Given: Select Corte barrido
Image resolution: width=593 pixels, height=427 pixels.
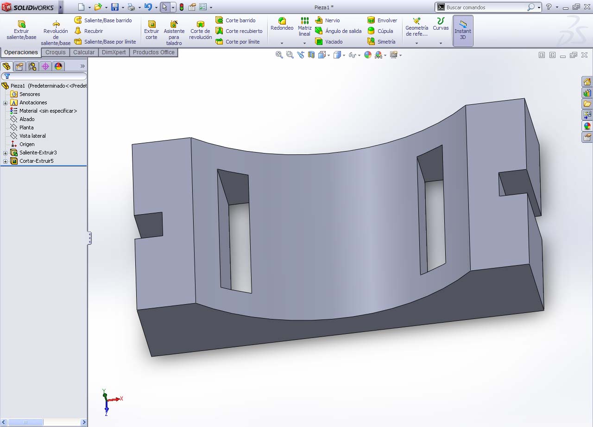Looking at the screenshot, I should [236, 20].
